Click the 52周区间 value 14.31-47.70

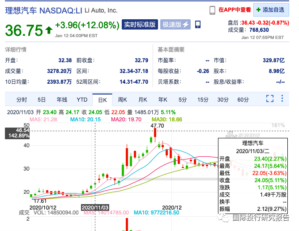click(134, 82)
